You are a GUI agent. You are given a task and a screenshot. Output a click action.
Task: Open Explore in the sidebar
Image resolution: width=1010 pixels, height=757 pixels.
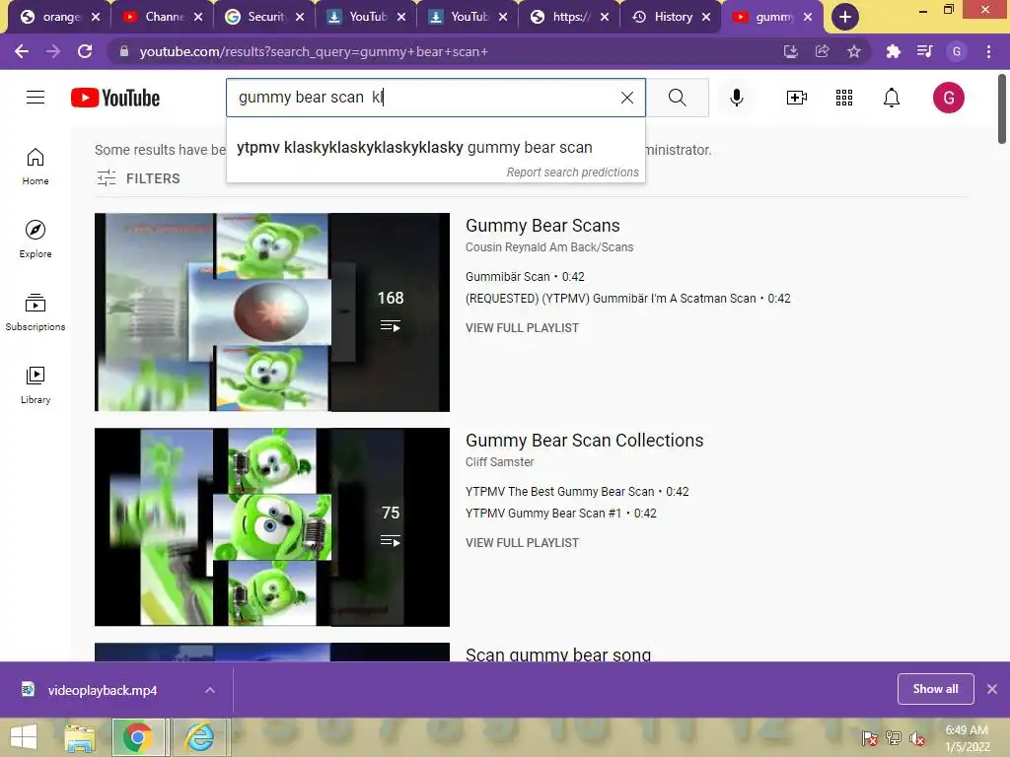(x=36, y=240)
